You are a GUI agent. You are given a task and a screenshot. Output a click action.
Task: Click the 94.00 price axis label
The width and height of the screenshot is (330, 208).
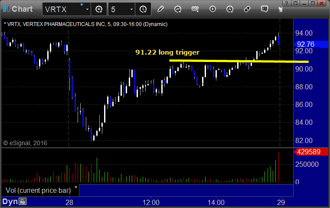pyautogui.click(x=304, y=33)
